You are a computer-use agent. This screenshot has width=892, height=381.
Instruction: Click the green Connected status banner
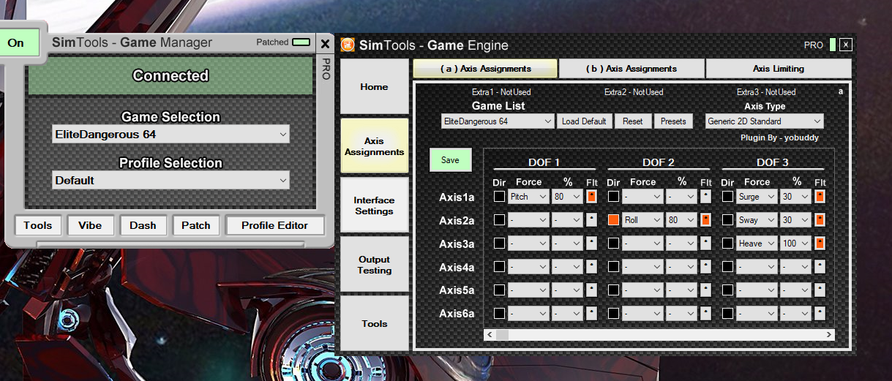click(170, 76)
